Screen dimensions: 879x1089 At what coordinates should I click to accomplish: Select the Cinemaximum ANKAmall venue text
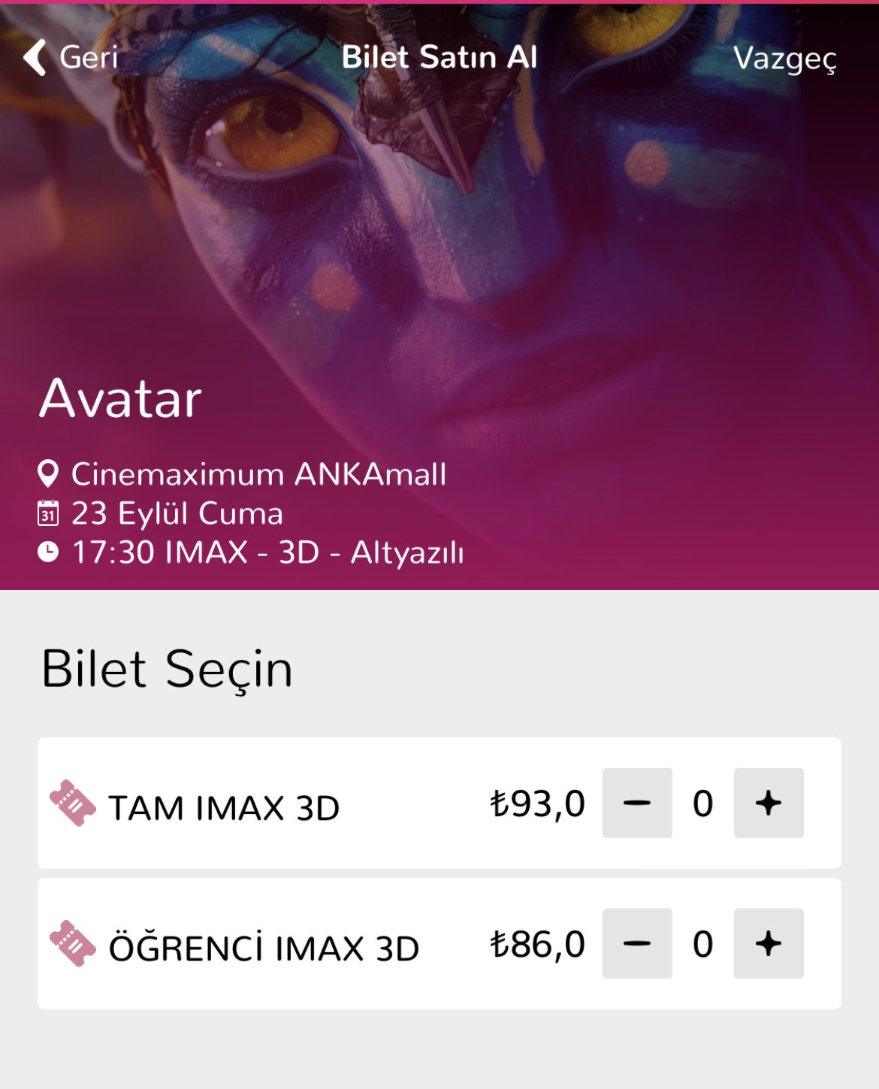(x=258, y=474)
